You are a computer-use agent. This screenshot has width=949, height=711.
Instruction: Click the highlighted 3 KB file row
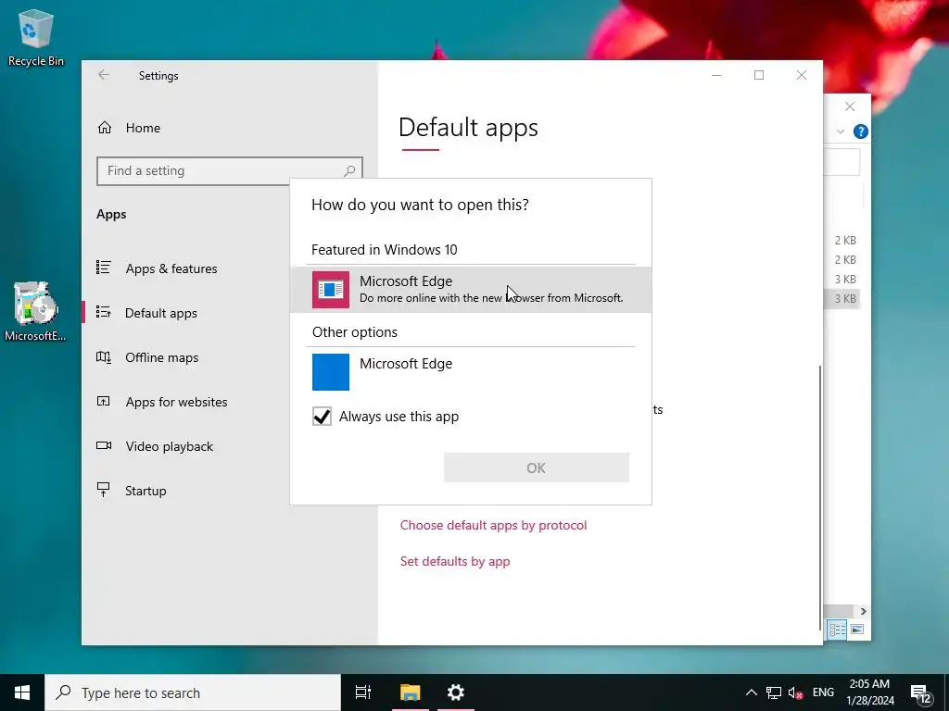842,299
